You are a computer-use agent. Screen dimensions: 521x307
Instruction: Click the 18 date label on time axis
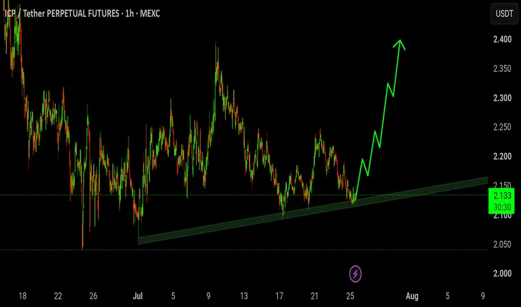coord(22,296)
